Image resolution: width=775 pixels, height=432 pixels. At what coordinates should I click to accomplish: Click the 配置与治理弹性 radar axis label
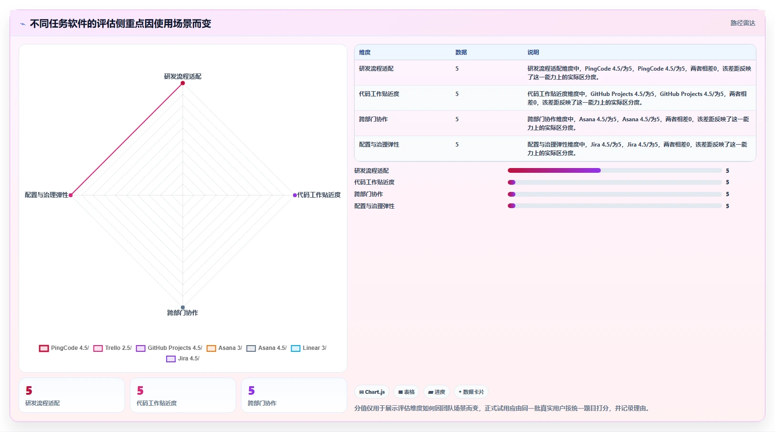(x=46, y=195)
